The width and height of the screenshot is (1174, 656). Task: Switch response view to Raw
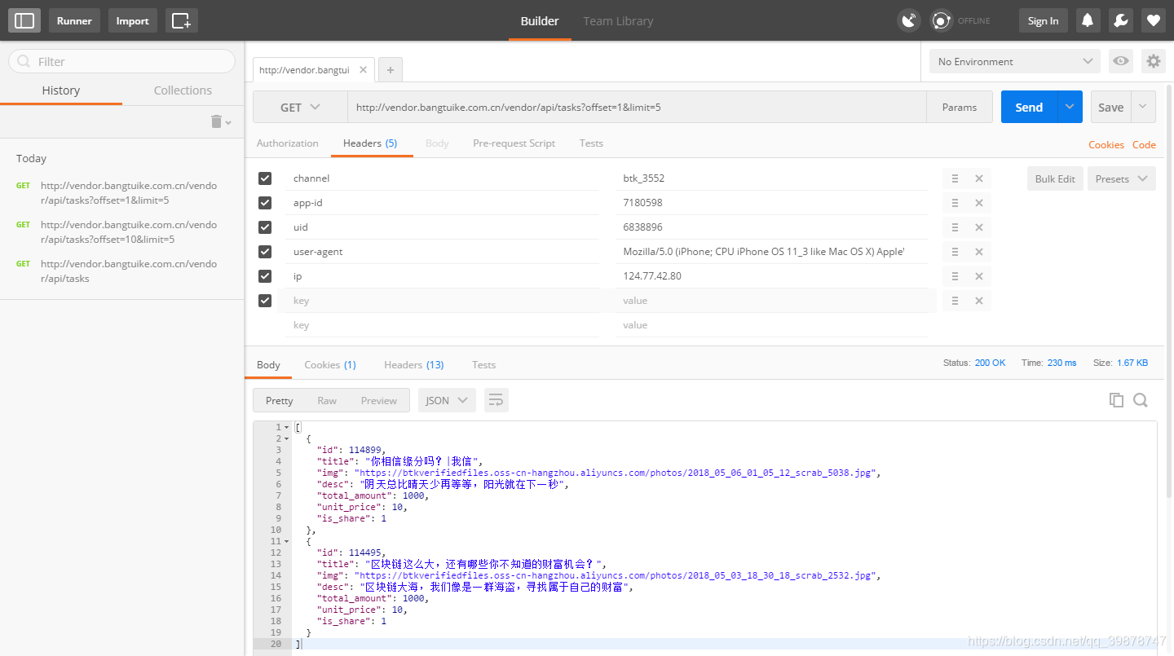click(327, 400)
